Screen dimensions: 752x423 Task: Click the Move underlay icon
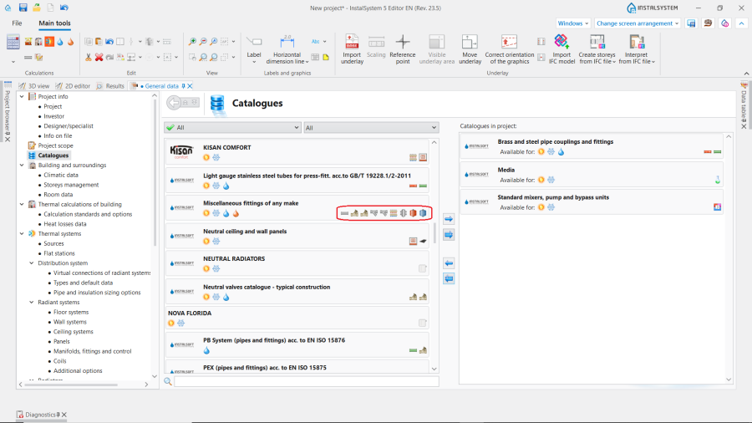[470, 49]
